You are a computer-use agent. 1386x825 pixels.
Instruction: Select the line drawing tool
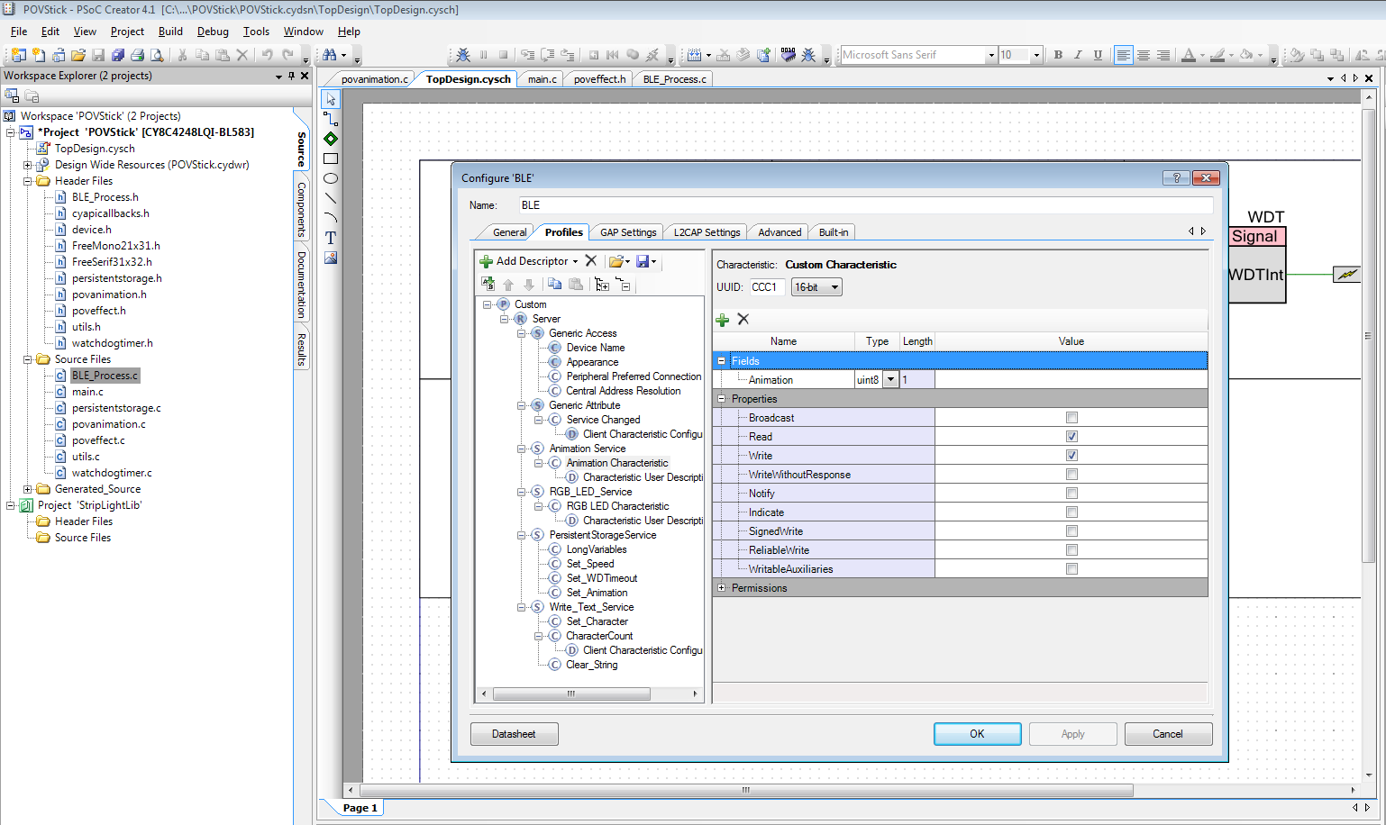pyautogui.click(x=331, y=198)
